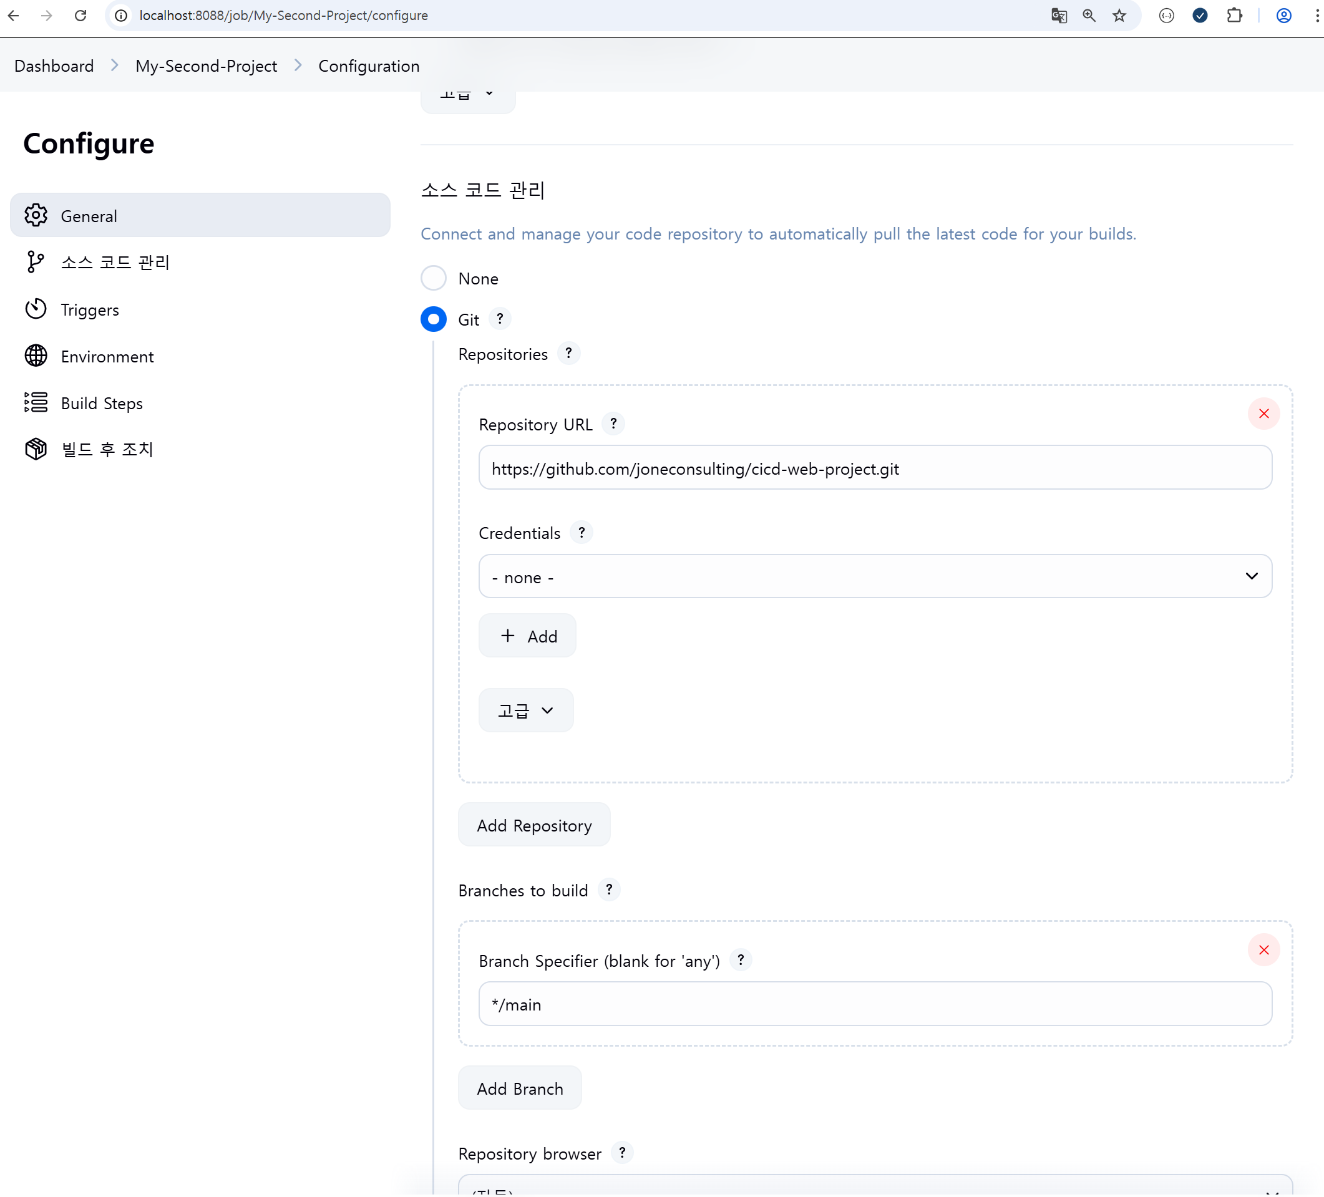This screenshot has width=1324, height=1197.
Task: Go to Triggers section in sidebar
Action: click(90, 310)
